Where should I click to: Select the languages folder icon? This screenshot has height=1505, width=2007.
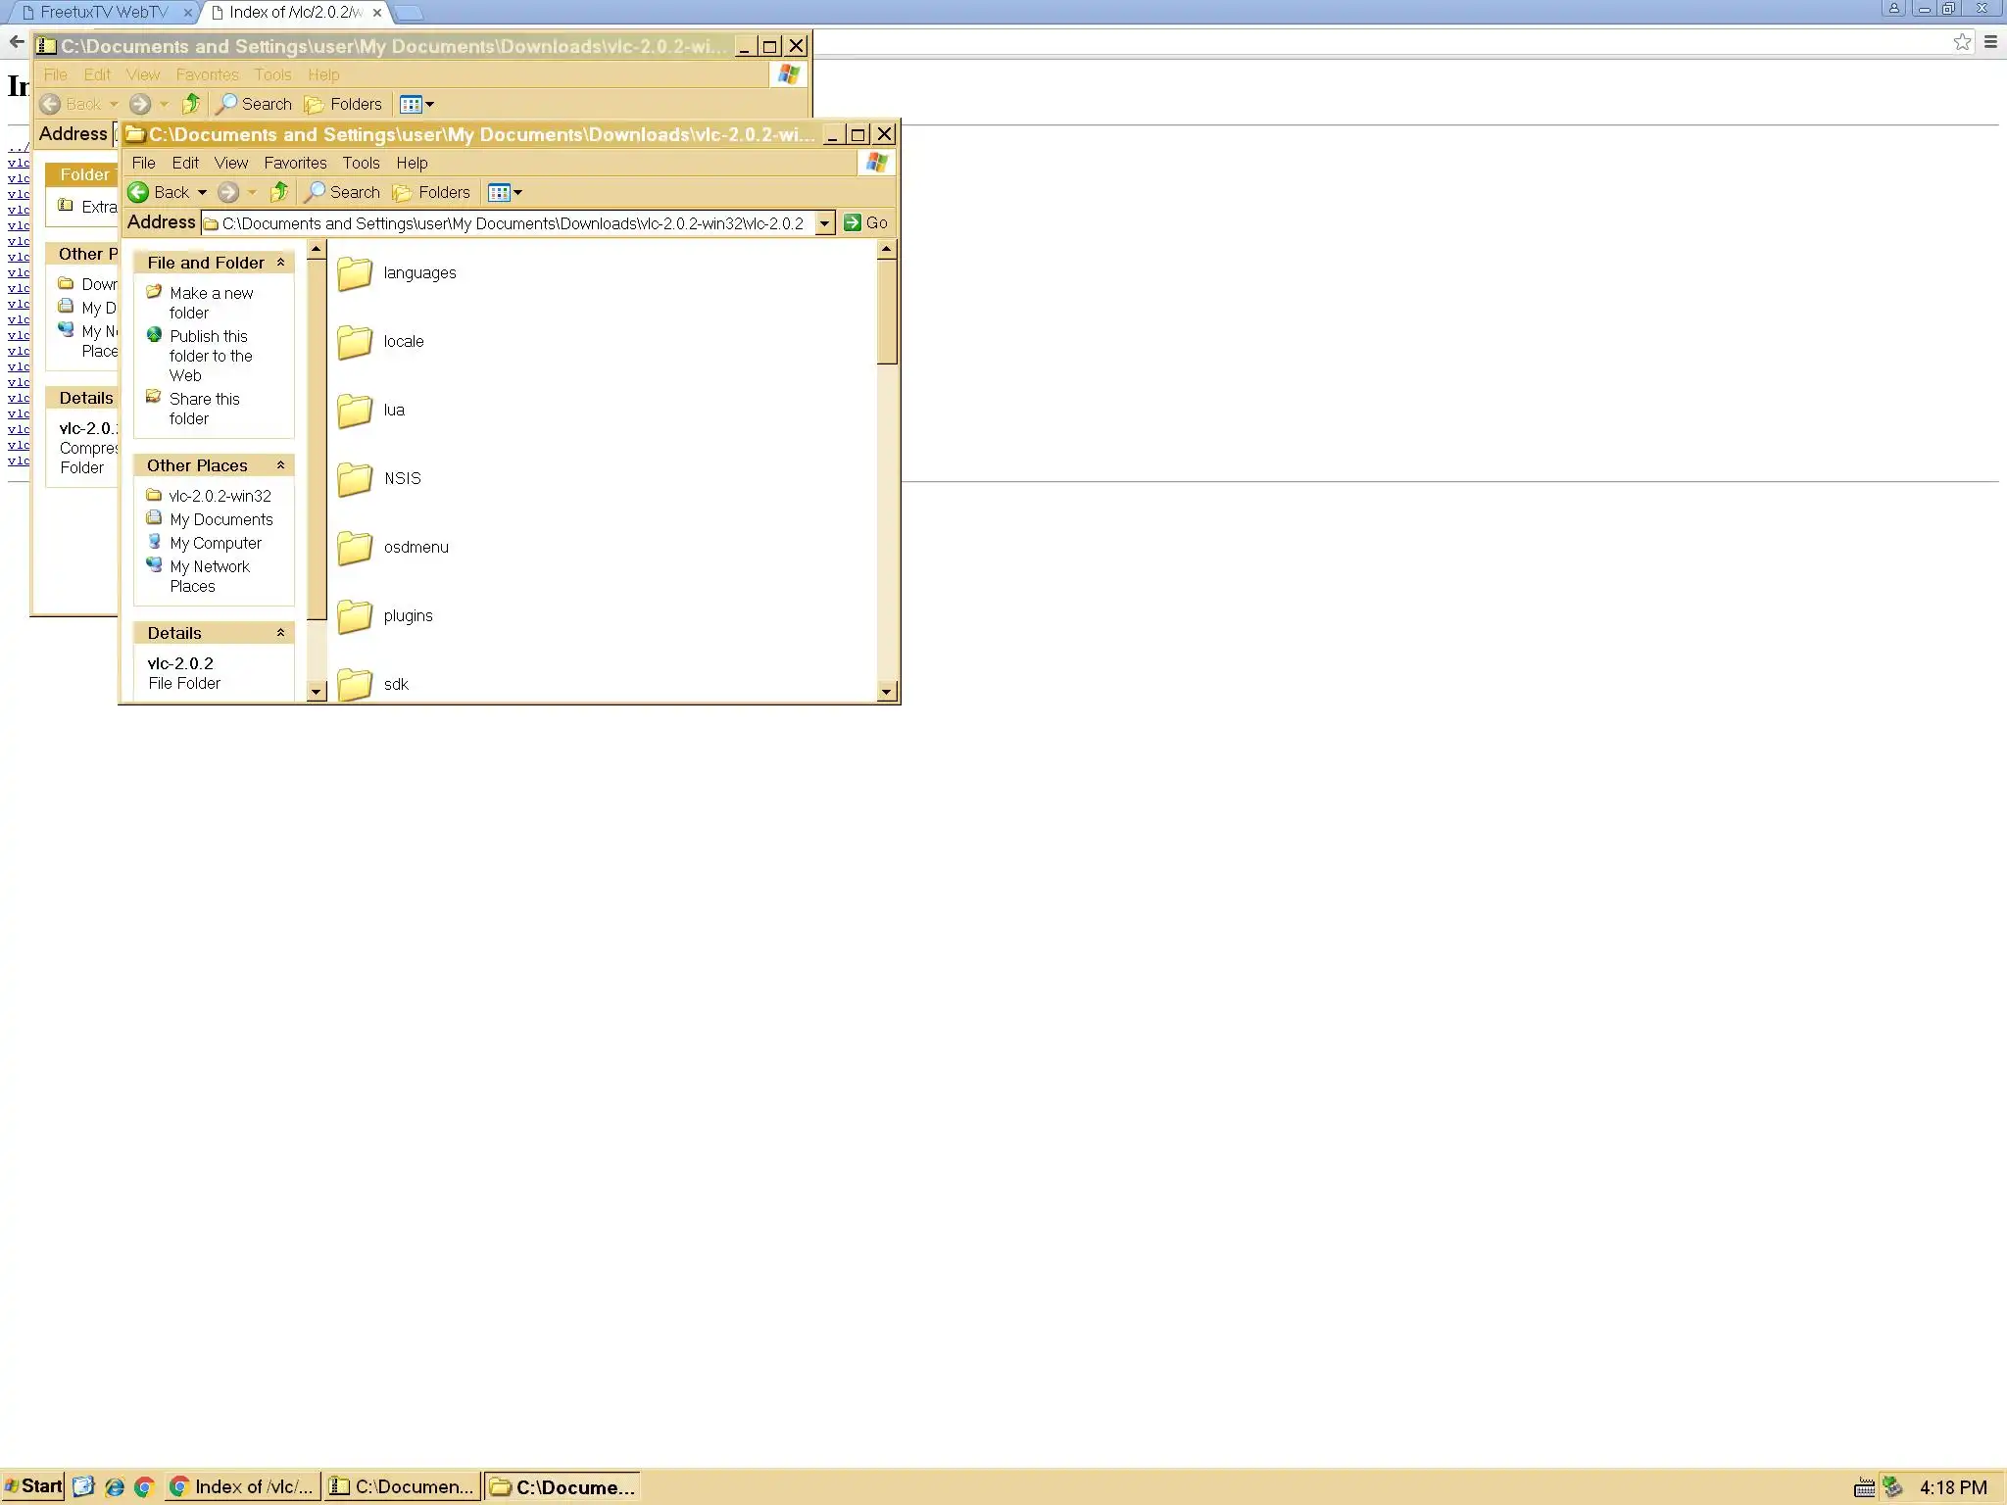(355, 273)
